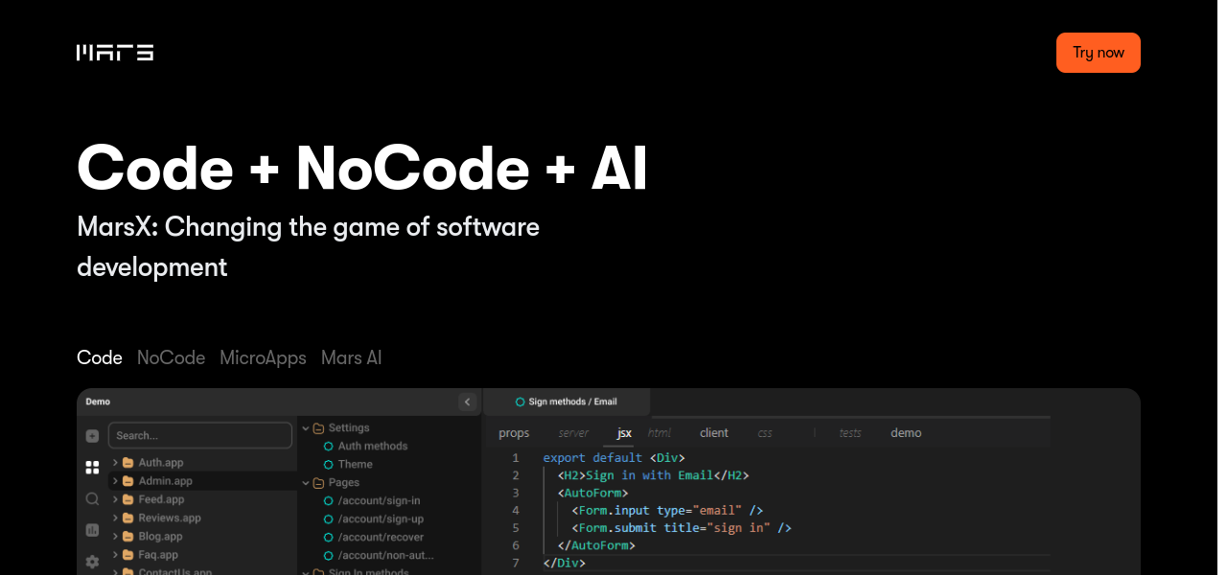Image resolution: width=1227 pixels, height=575 pixels.
Task: Expand the Feed.app folder chevron
Action: click(116, 499)
